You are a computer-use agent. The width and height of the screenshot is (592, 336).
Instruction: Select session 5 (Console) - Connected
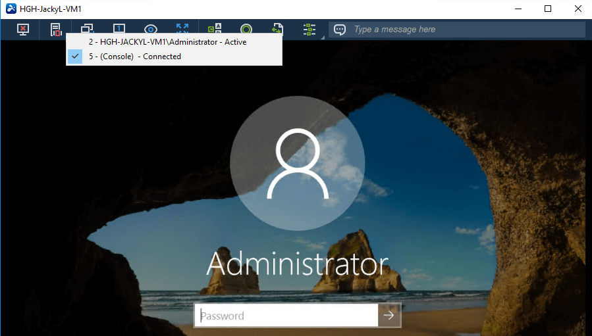[x=135, y=57]
